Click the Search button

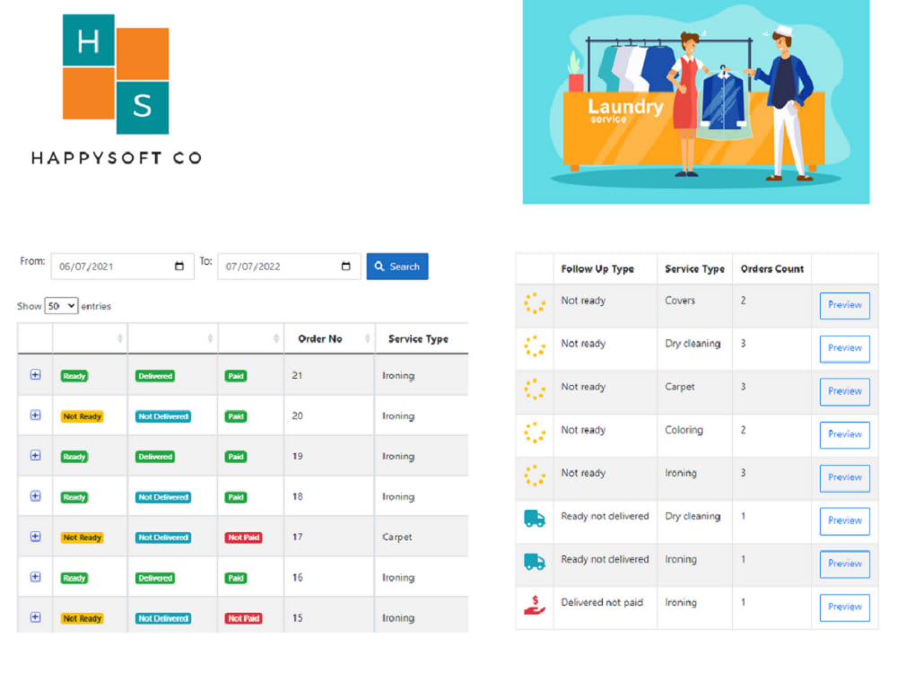397,267
